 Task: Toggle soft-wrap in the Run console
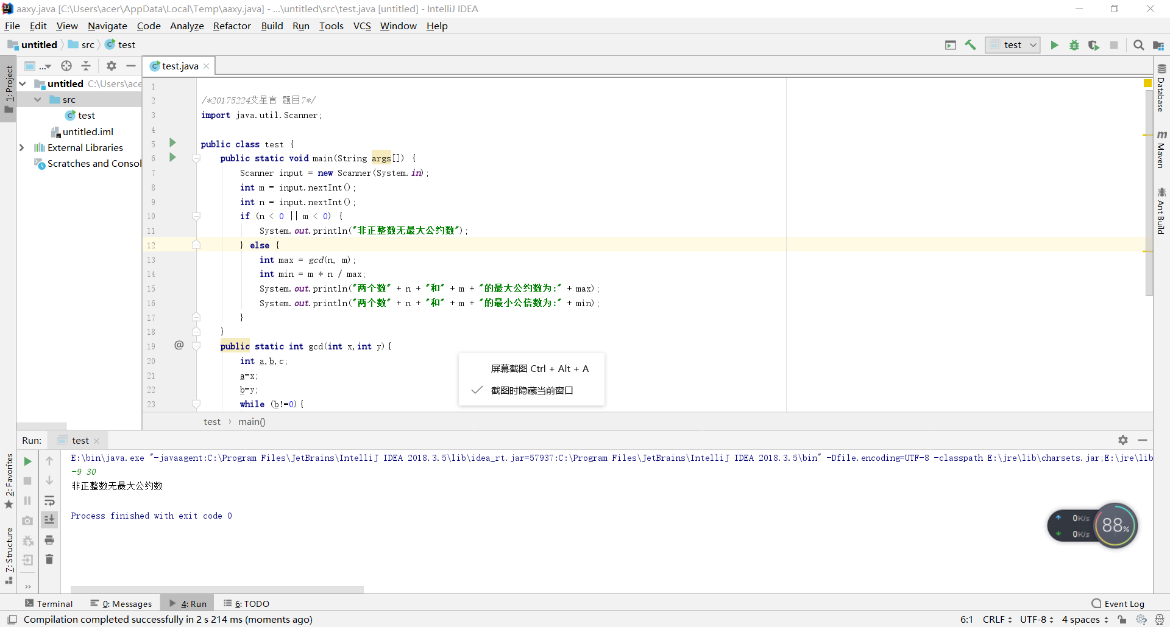click(49, 501)
